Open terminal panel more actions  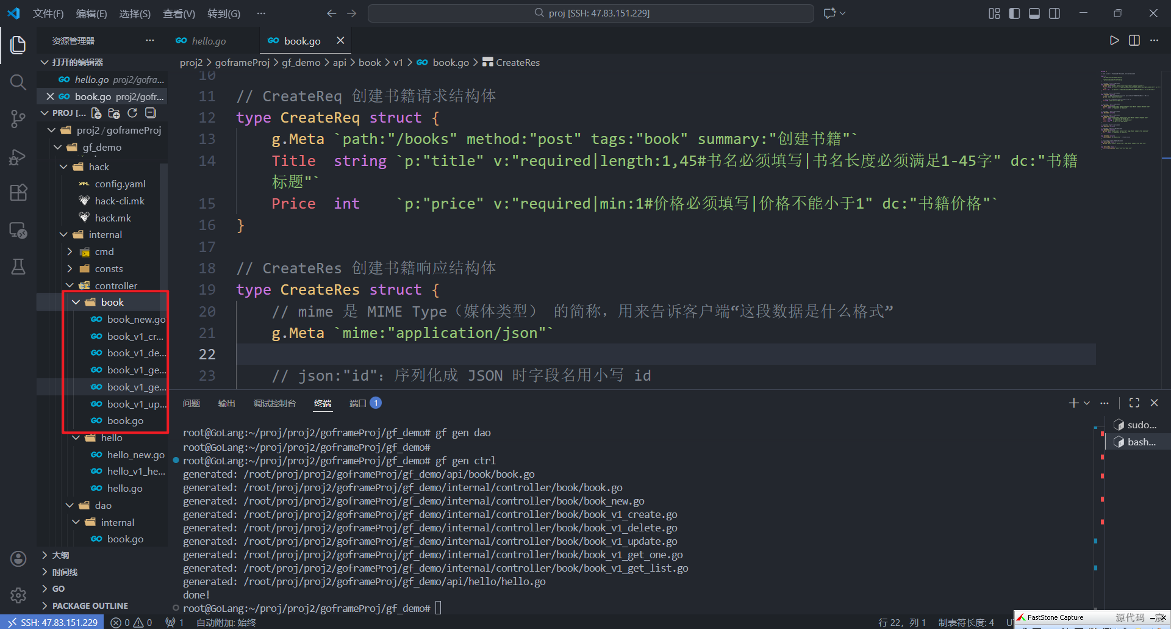1105,403
